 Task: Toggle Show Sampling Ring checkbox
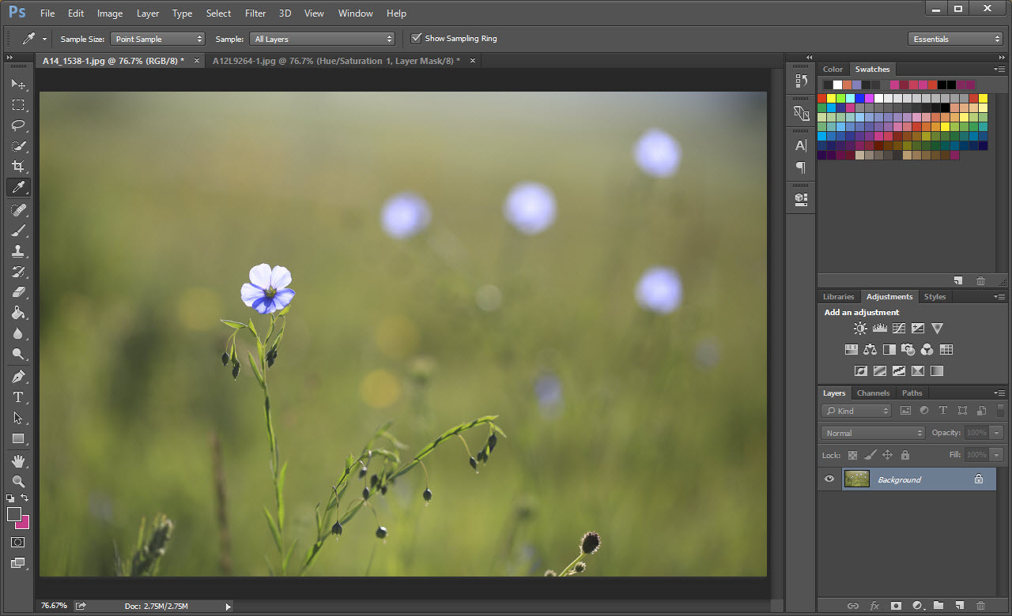point(417,38)
